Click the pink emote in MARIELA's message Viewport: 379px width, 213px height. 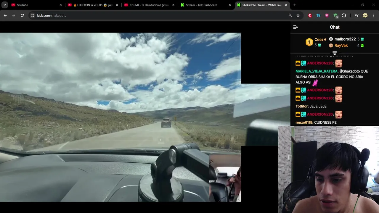(315, 83)
